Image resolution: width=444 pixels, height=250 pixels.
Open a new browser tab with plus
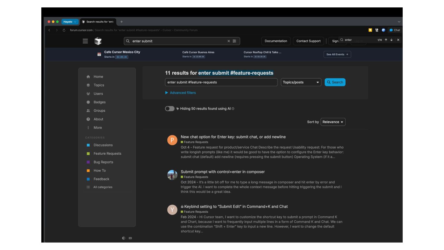[x=121, y=22]
